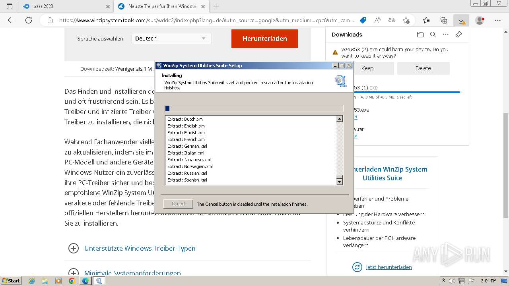Image resolution: width=509 pixels, height=286 pixels.
Task: Select the Extract: Japanese.xml log line
Action: pyautogui.click(x=189, y=160)
